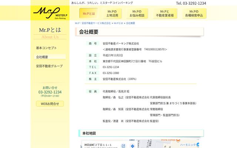Click the Mr.P Mister.P Coin-Parking logo

pyautogui.click(x=50, y=13)
